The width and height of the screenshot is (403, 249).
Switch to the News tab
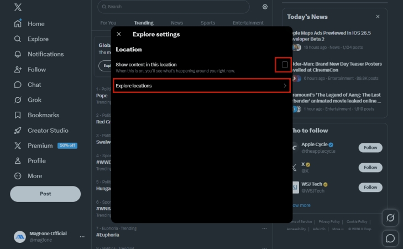pos(177,23)
